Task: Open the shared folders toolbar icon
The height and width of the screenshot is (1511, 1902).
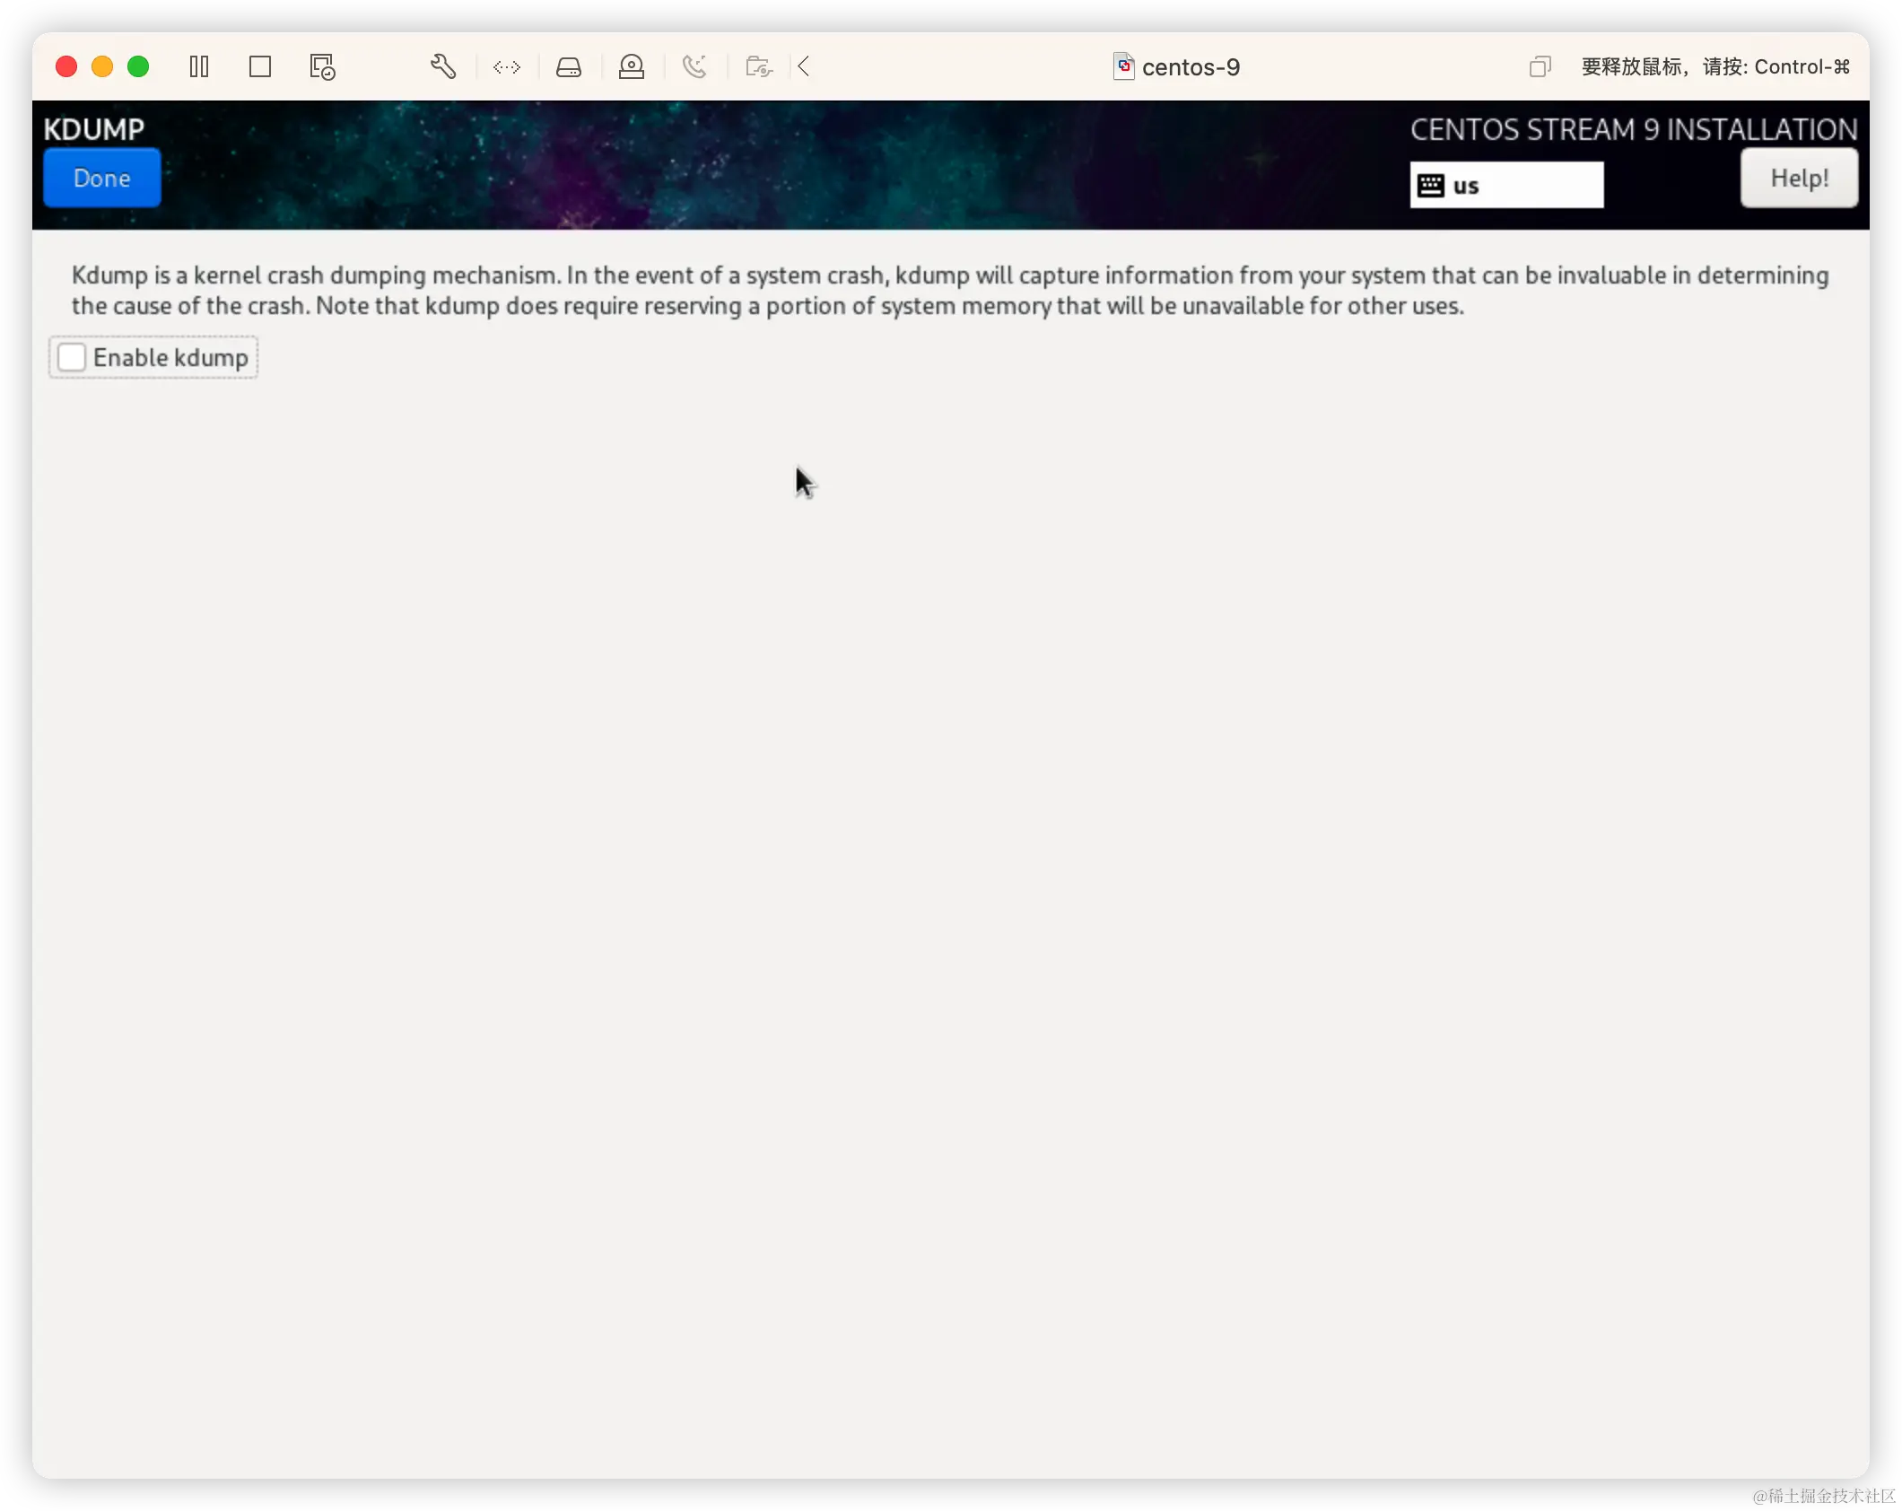Action: 758,66
